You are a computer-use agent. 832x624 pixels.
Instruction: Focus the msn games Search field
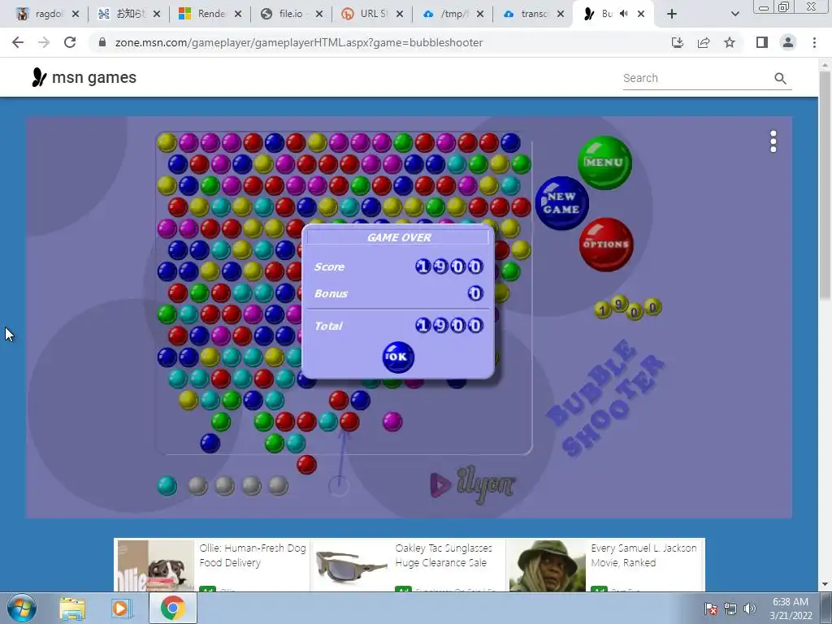(x=696, y=78)
